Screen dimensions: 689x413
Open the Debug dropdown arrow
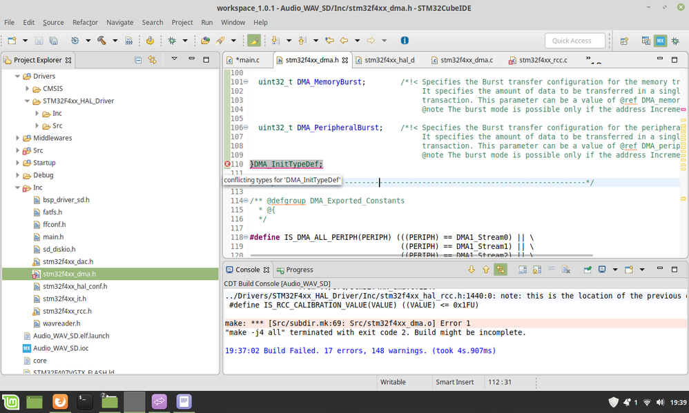(x=185, y=41)
